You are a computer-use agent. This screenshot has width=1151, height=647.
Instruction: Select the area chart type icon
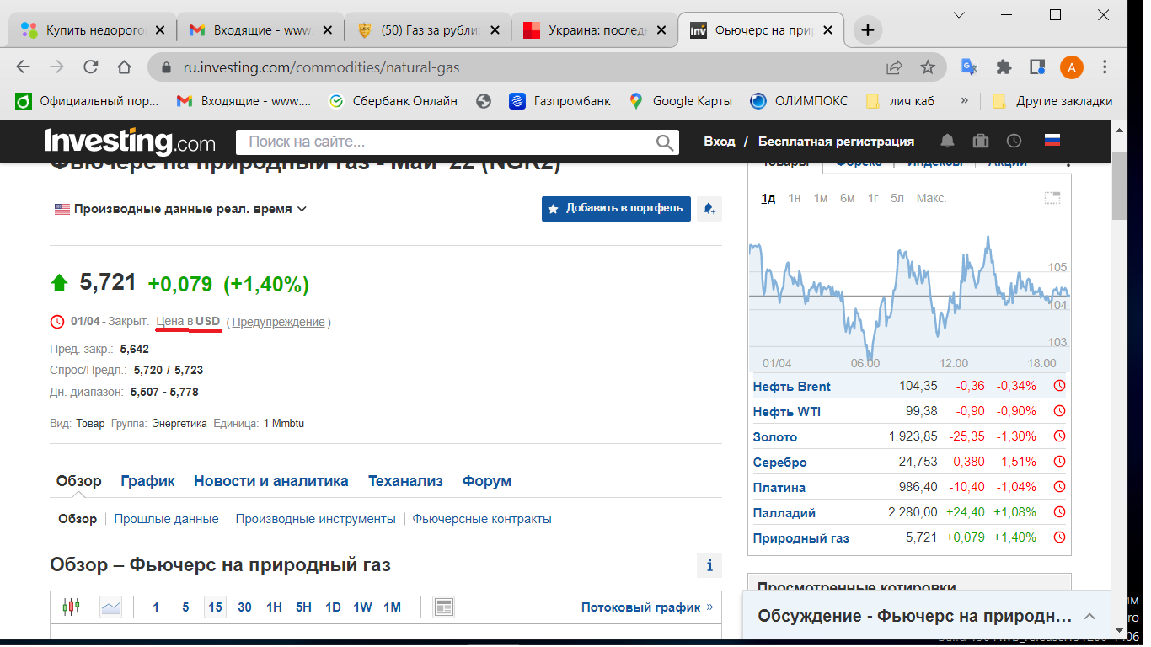coord(110,607)
